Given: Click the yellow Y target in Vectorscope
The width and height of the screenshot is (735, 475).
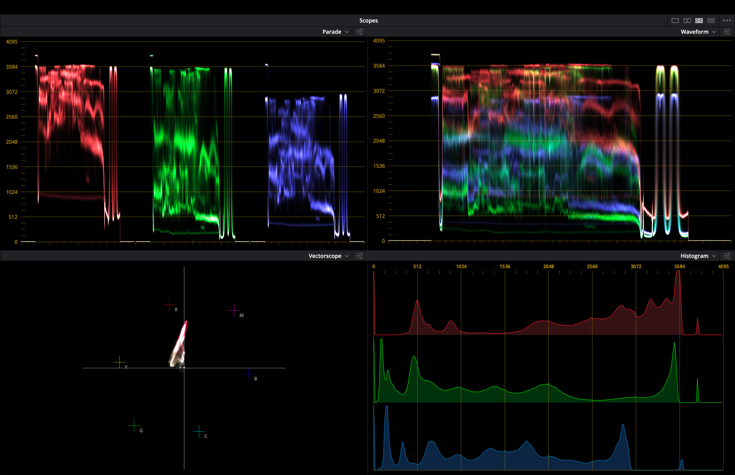Looking at the screenshot, I should [119, 362].
